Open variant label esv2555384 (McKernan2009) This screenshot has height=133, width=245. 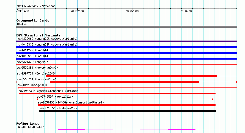(x=37, y=68)
